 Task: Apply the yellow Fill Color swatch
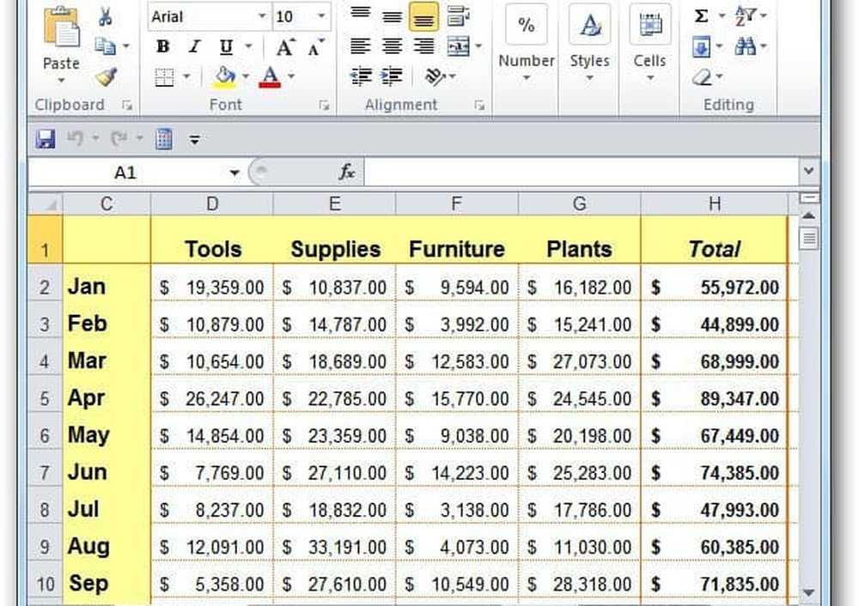[x=225, y=77]
